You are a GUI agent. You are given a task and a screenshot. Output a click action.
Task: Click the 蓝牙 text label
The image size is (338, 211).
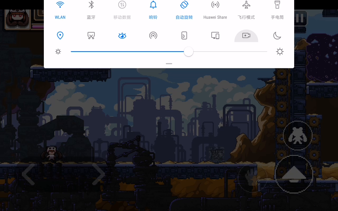click(91, 17)
